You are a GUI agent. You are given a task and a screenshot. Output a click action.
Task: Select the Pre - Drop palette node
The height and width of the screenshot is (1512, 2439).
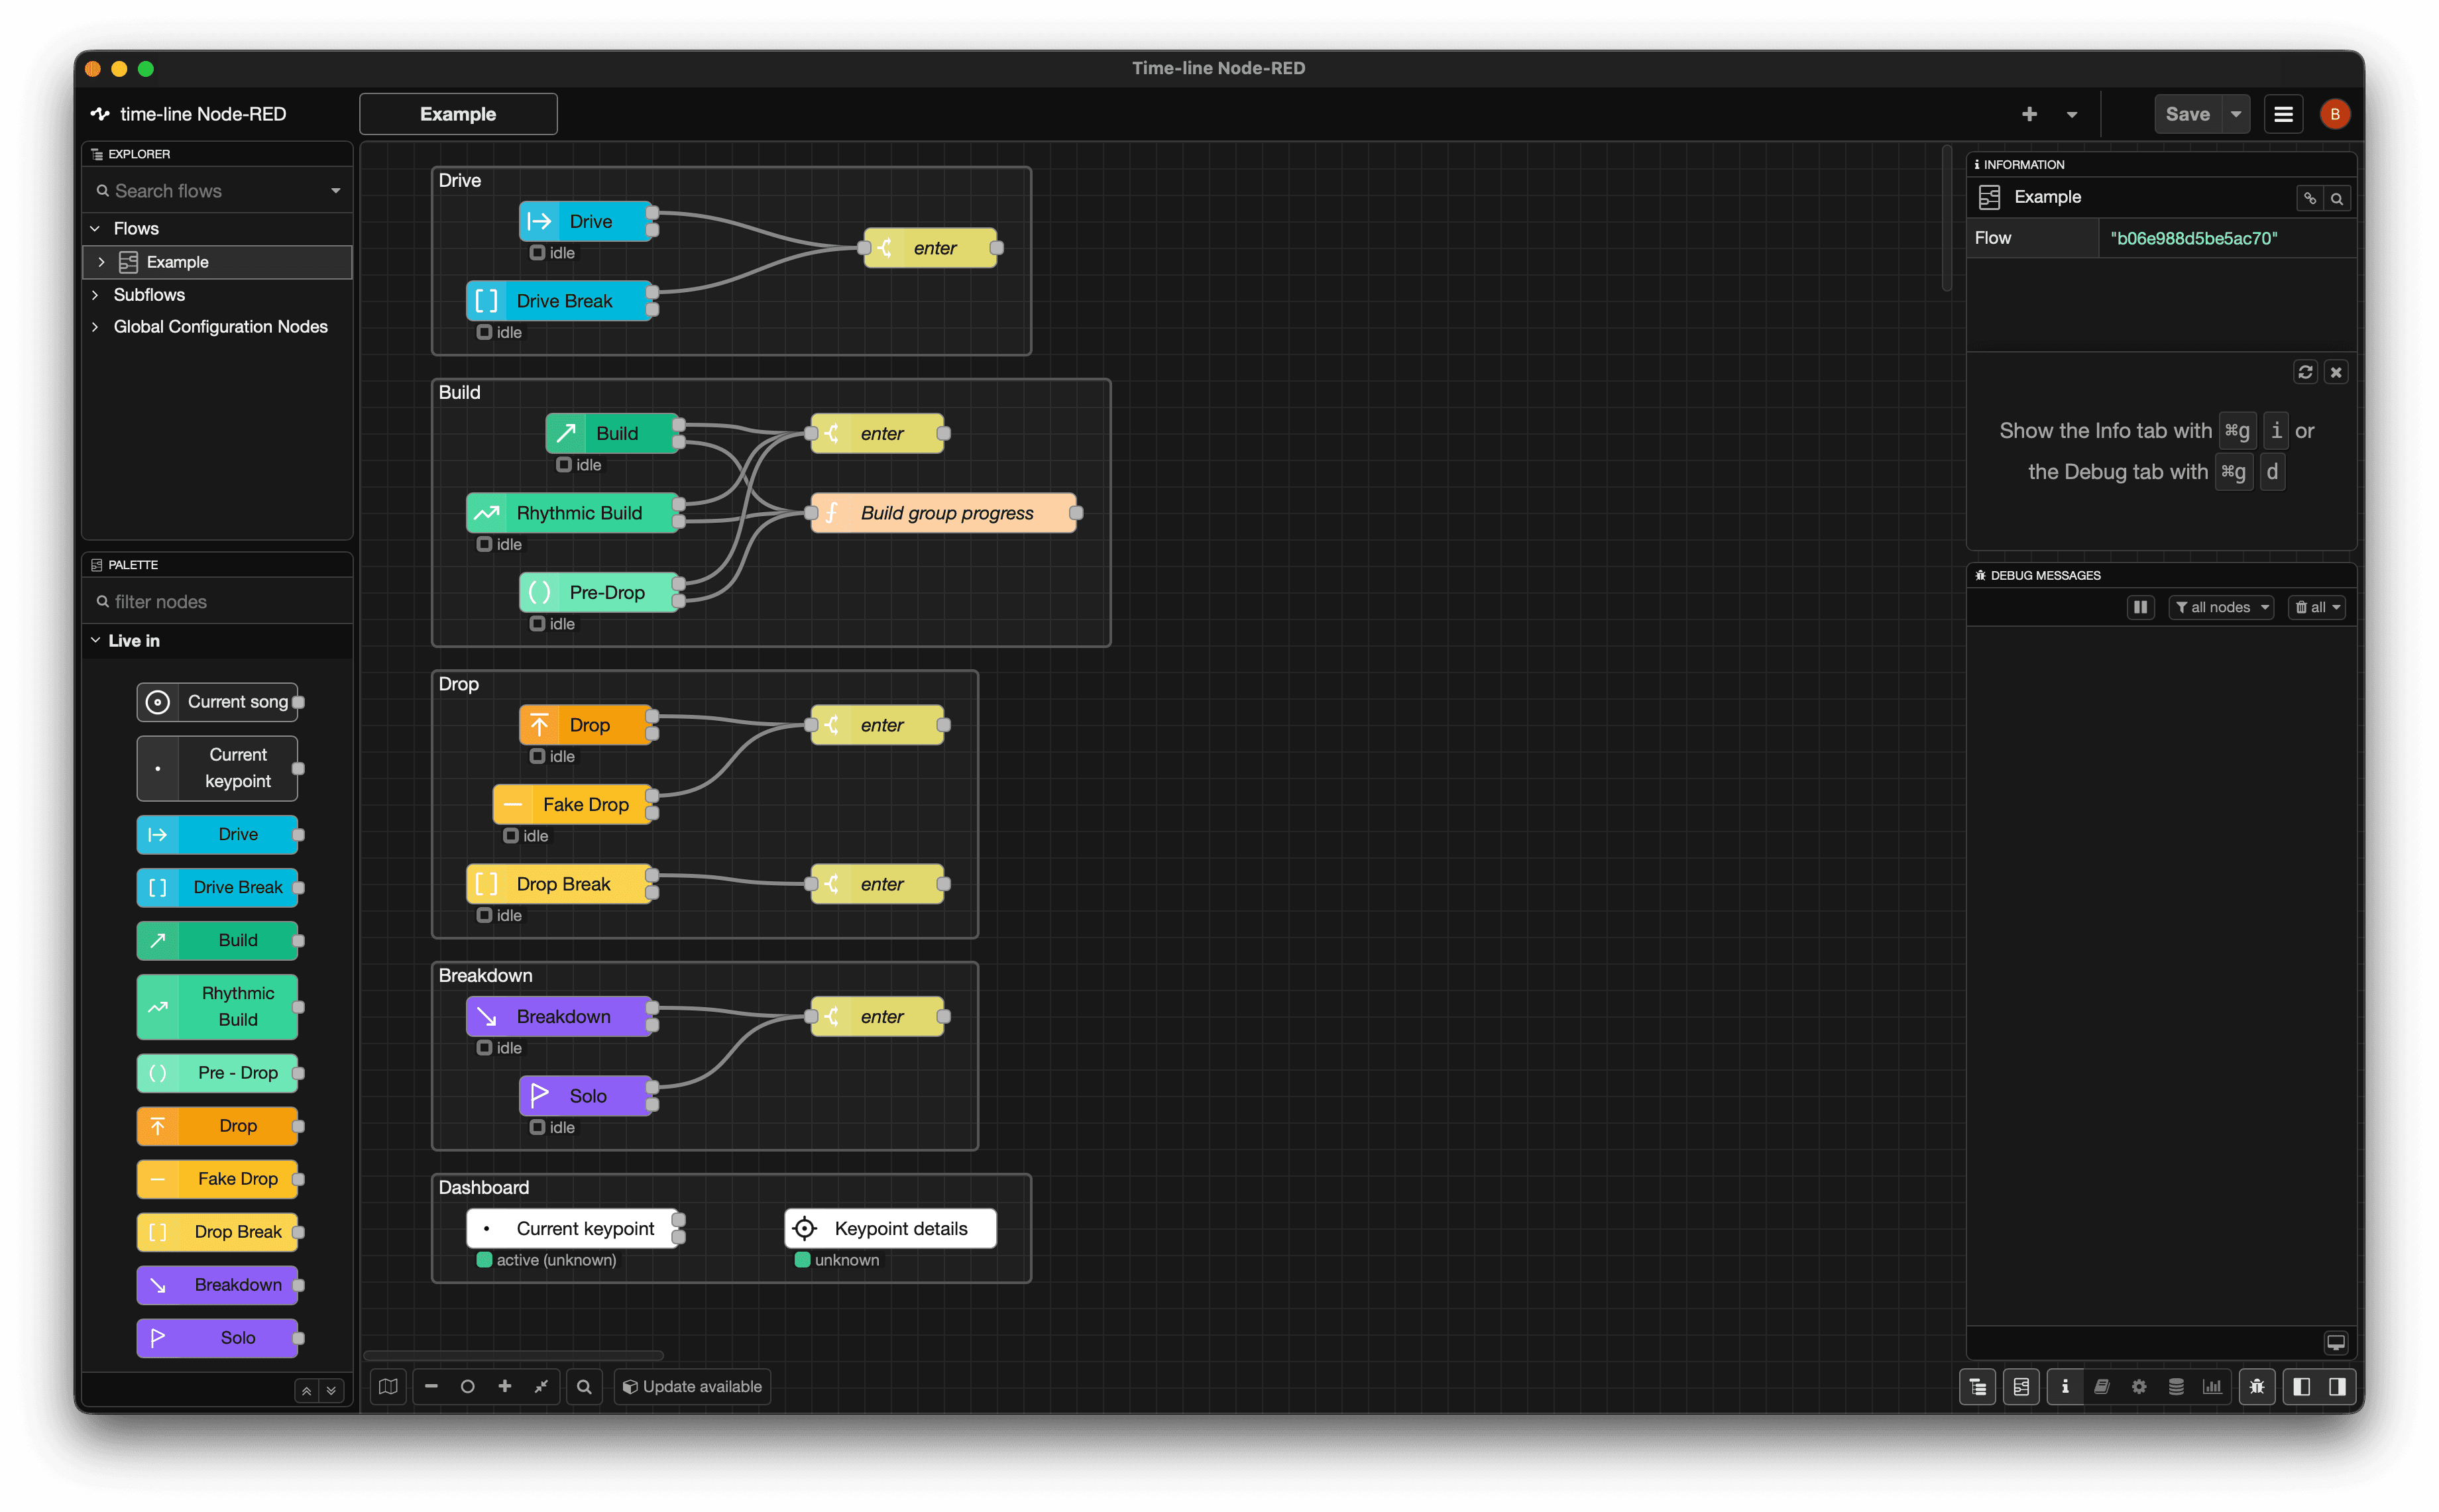[217, 1073]
